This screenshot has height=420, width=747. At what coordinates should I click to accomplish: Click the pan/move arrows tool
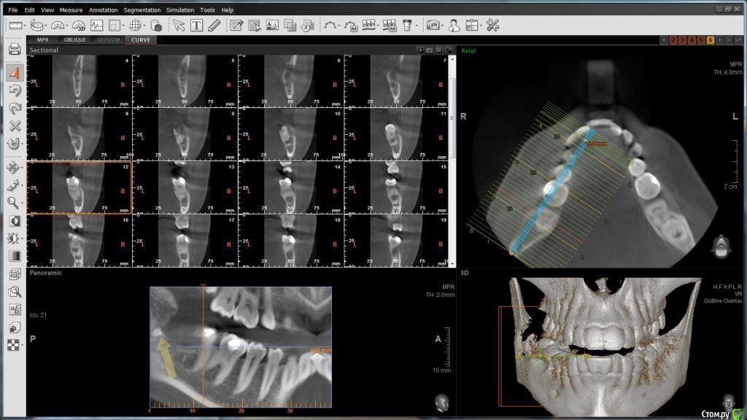pyautogui.click(x=14, y=168)
